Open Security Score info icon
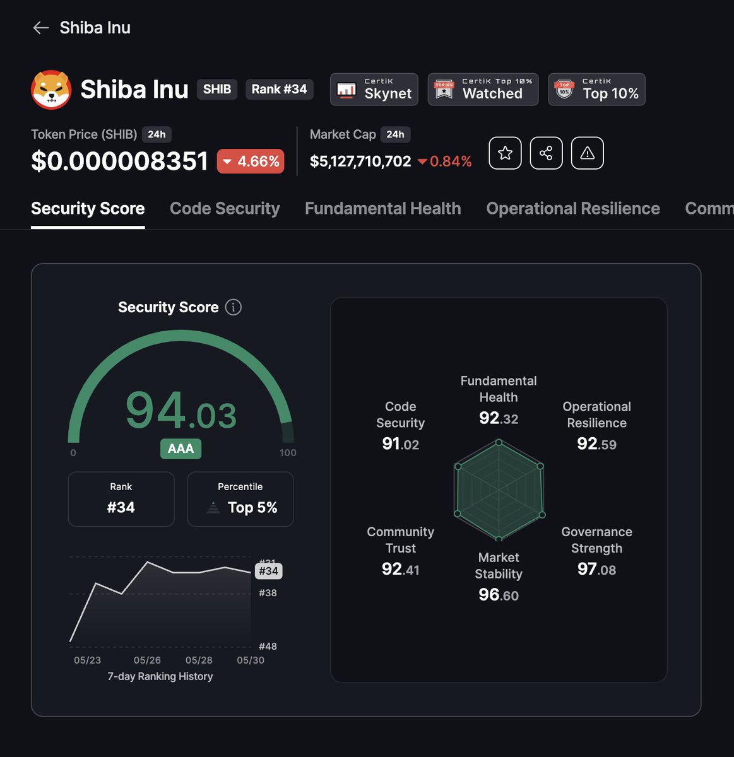 click(x=234, y=307)
